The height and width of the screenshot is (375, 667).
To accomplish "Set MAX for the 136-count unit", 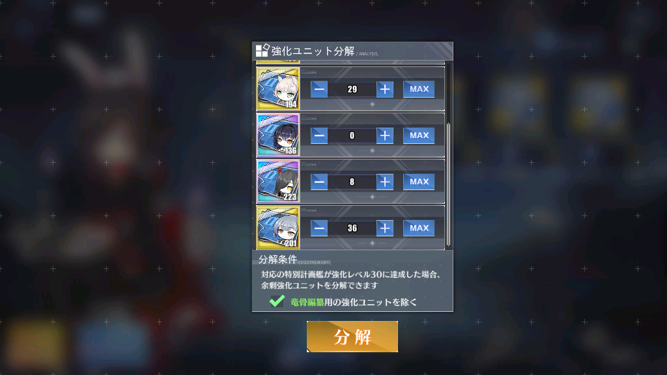I will (x=419, y=135).
